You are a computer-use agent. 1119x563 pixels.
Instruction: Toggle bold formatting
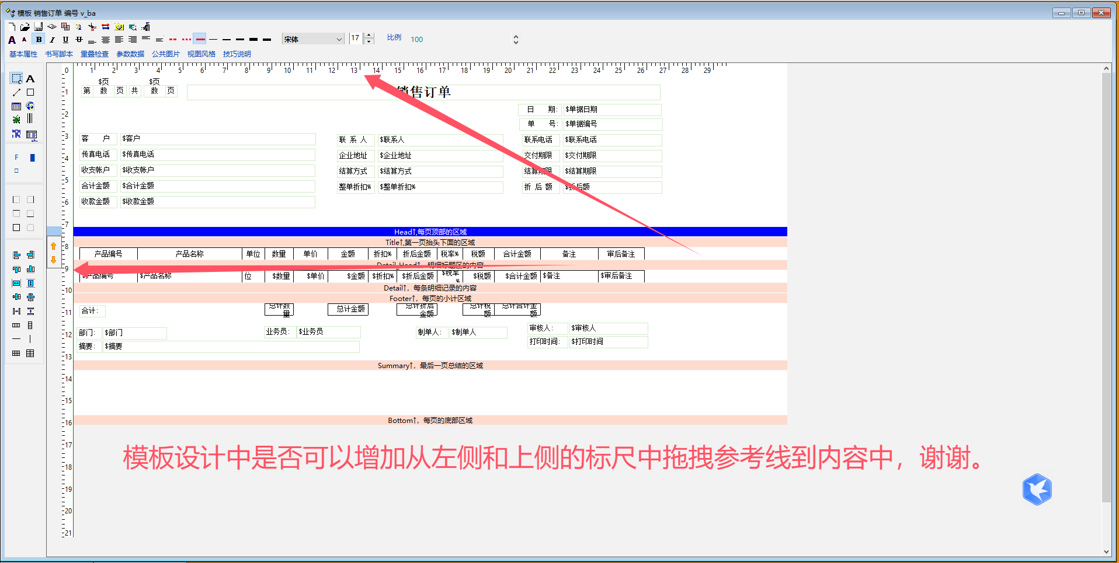point(39,40)
